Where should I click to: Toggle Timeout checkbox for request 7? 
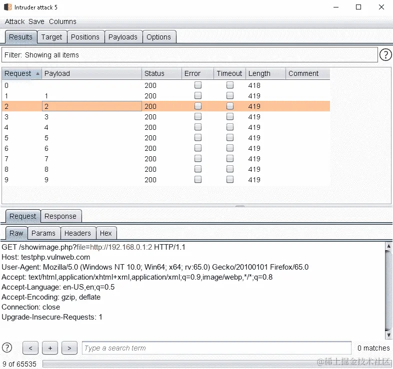coord(230,159)
